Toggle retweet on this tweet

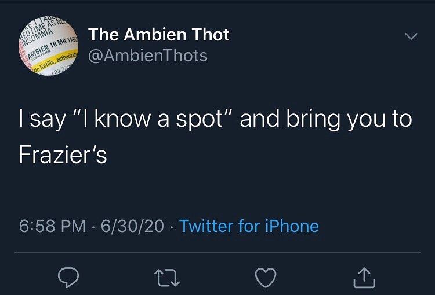click(x=167, y=278)
